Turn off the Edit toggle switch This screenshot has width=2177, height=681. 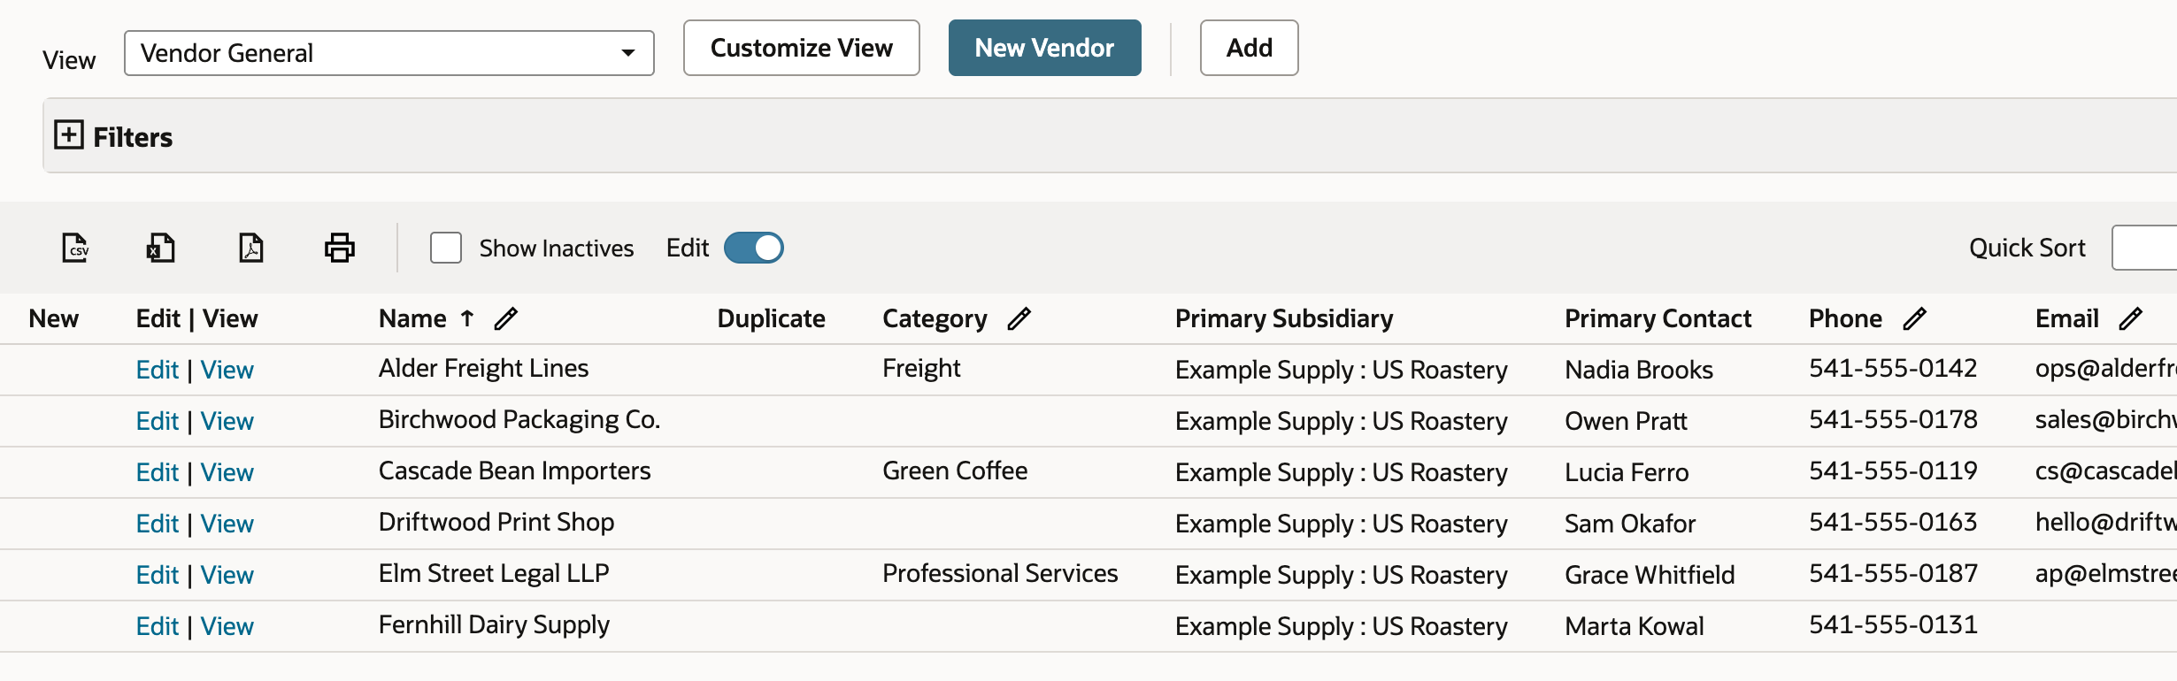click(x=754, y=248)
